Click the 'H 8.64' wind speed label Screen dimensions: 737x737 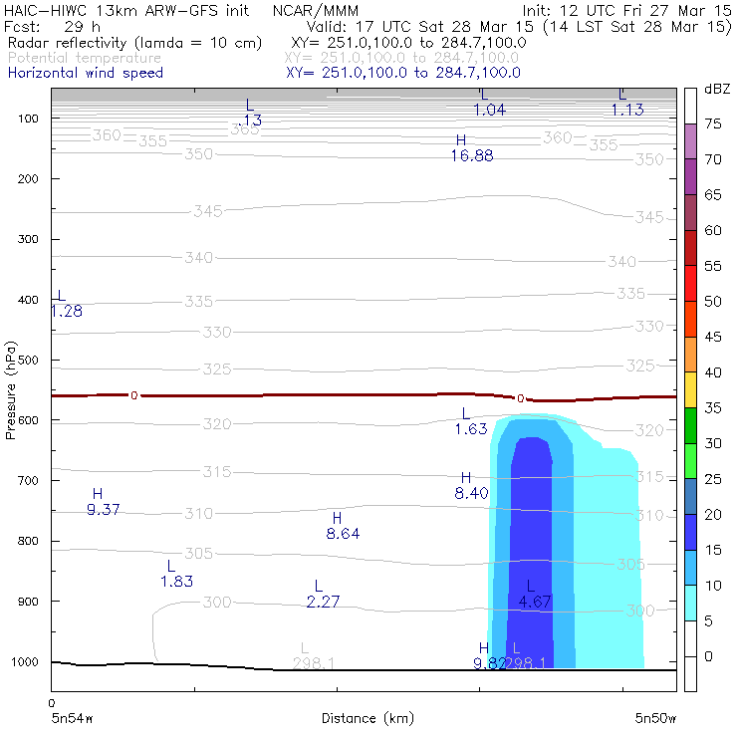pos(343,527)
